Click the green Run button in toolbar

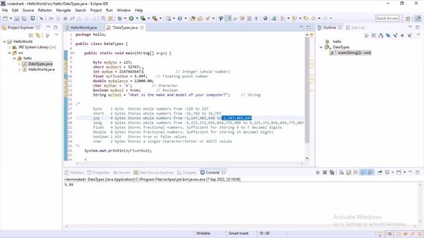click(x=131, y=19)
